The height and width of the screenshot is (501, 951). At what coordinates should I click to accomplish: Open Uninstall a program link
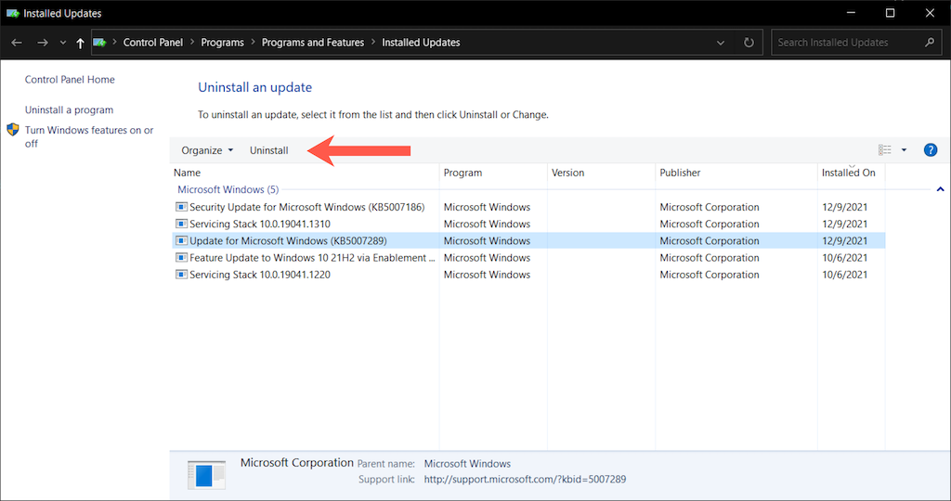[69, 109]
